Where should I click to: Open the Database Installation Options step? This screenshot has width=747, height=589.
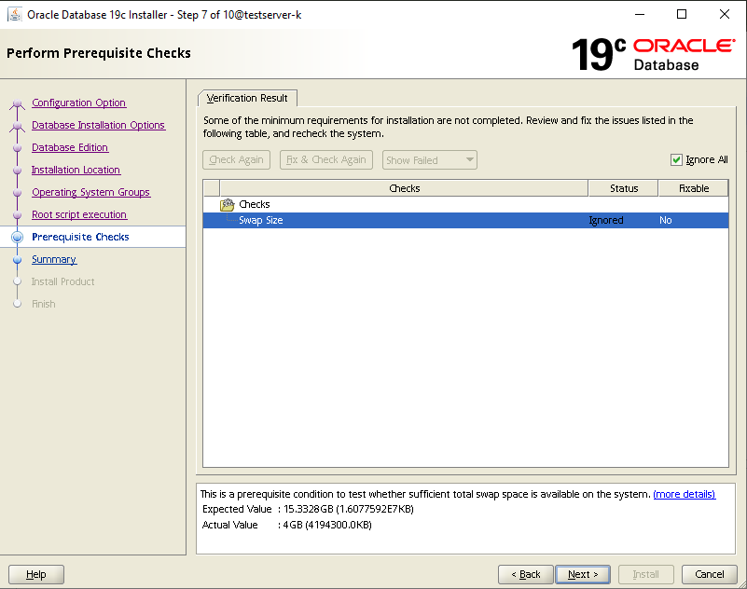coord(98,125)
